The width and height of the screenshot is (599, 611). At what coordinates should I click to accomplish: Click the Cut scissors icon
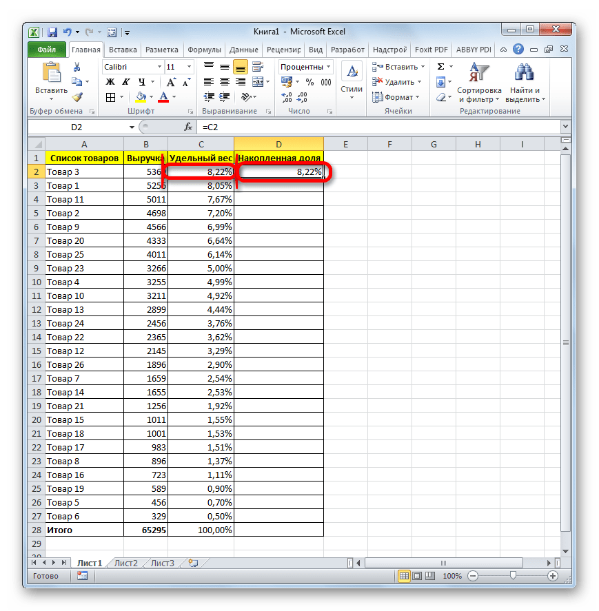pyautogui.click(x=77, y=67)
